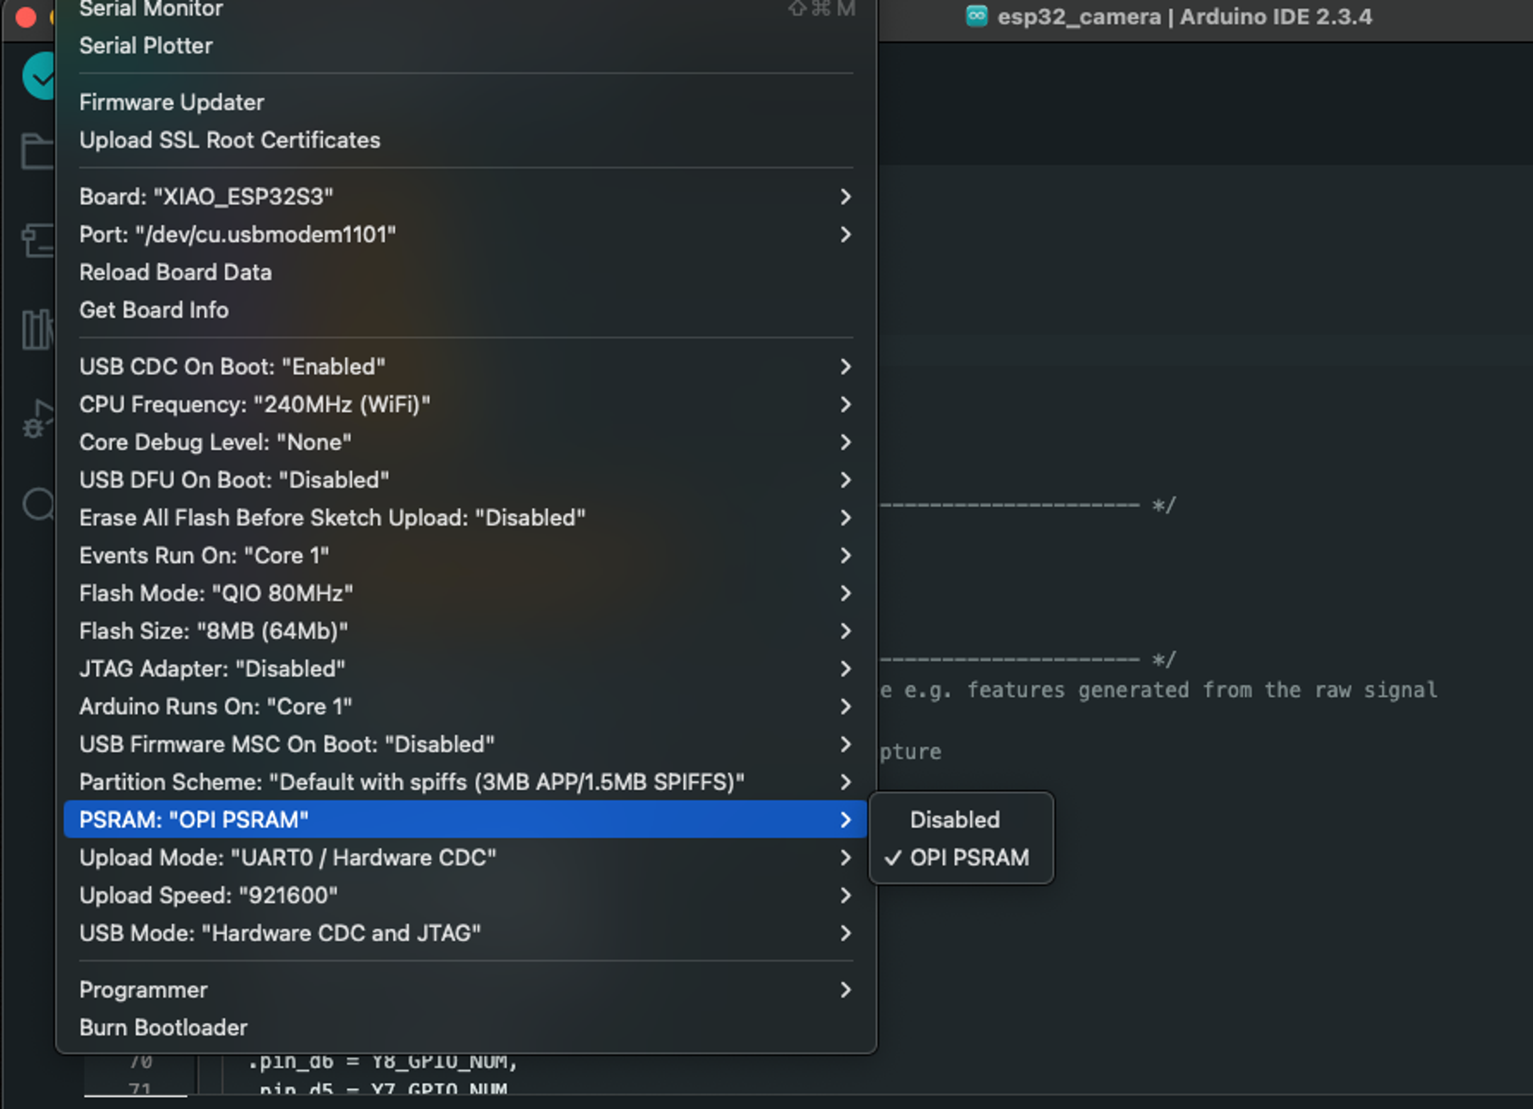Screen dimensions: 1533x1109
Task: Open the Search sidebar icon
Action: (x=39, y=504)
